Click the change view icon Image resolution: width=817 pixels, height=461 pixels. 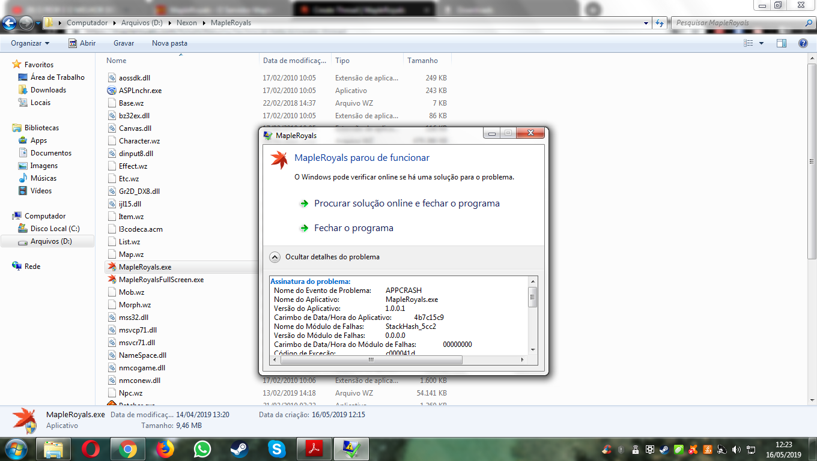(x=749, y=43)
